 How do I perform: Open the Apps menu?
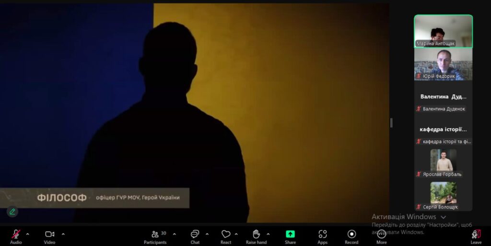322,234
